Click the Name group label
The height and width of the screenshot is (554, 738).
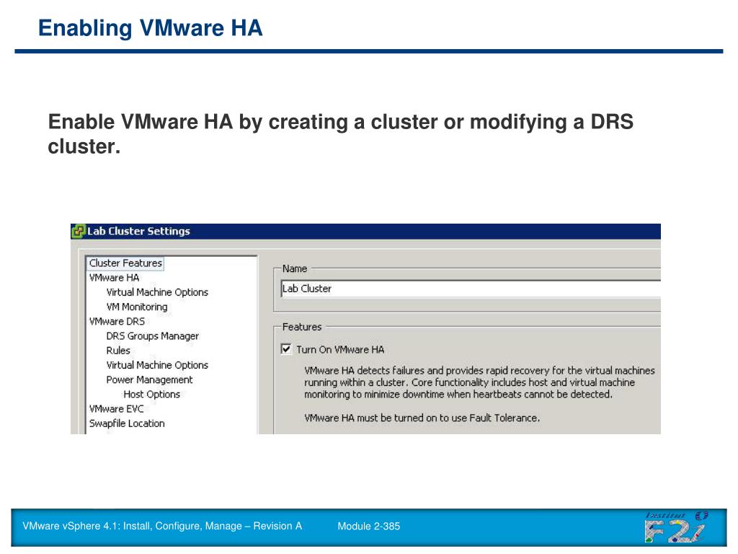pos(295,268)
